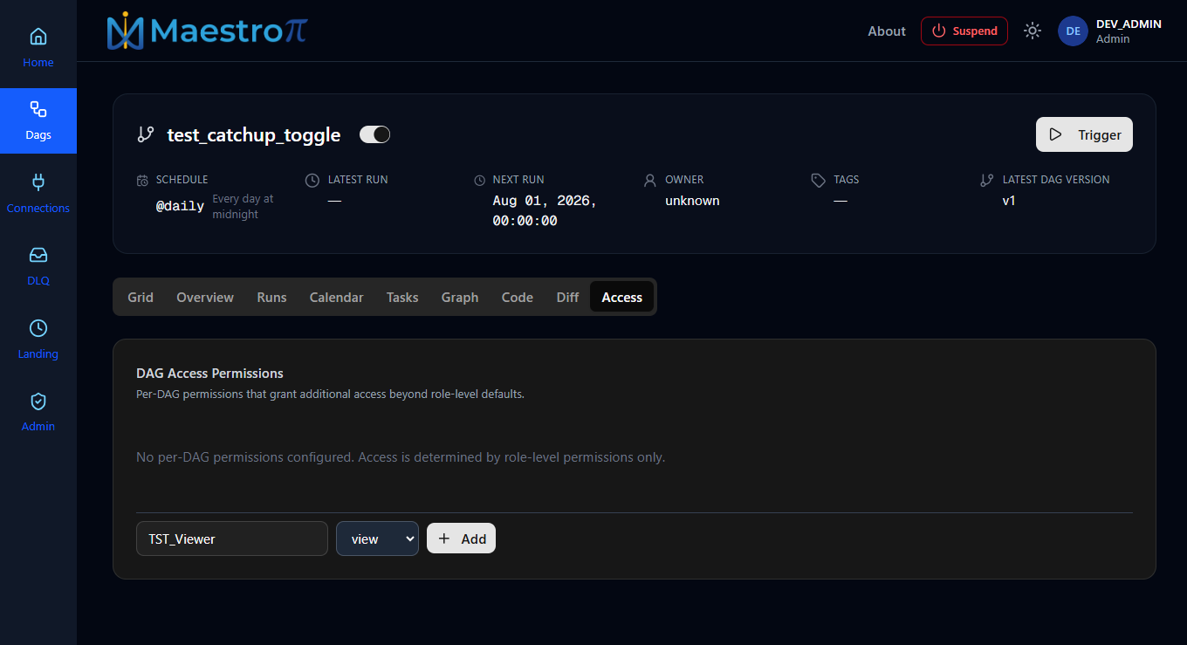Click the Suspend button
This screenshot has width=1187, height=645.
tap(964, 31)
